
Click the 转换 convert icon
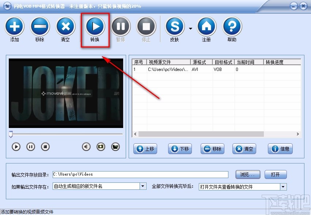click(95, 27)
